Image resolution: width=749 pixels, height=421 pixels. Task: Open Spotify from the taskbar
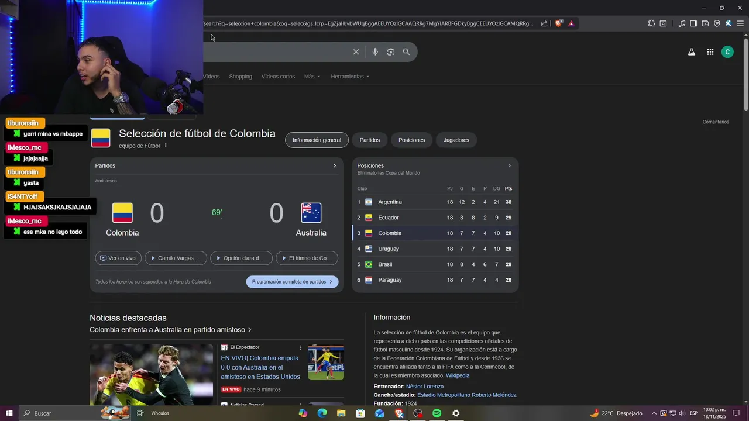point(437,413)
